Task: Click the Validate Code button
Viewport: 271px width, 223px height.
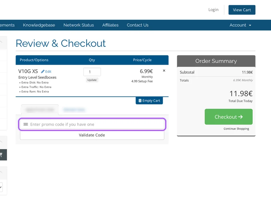Action: (92, 135)
